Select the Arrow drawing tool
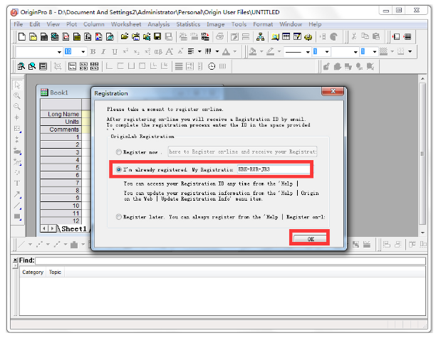 tap(17, 194)
